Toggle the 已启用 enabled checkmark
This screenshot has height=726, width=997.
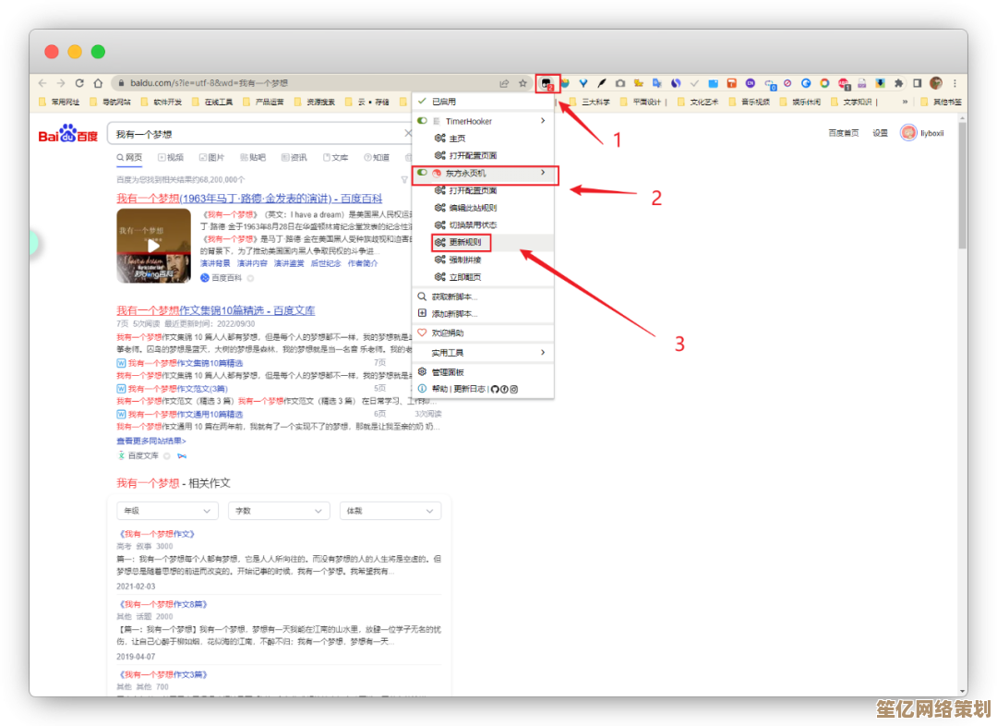tap(422, 102)
